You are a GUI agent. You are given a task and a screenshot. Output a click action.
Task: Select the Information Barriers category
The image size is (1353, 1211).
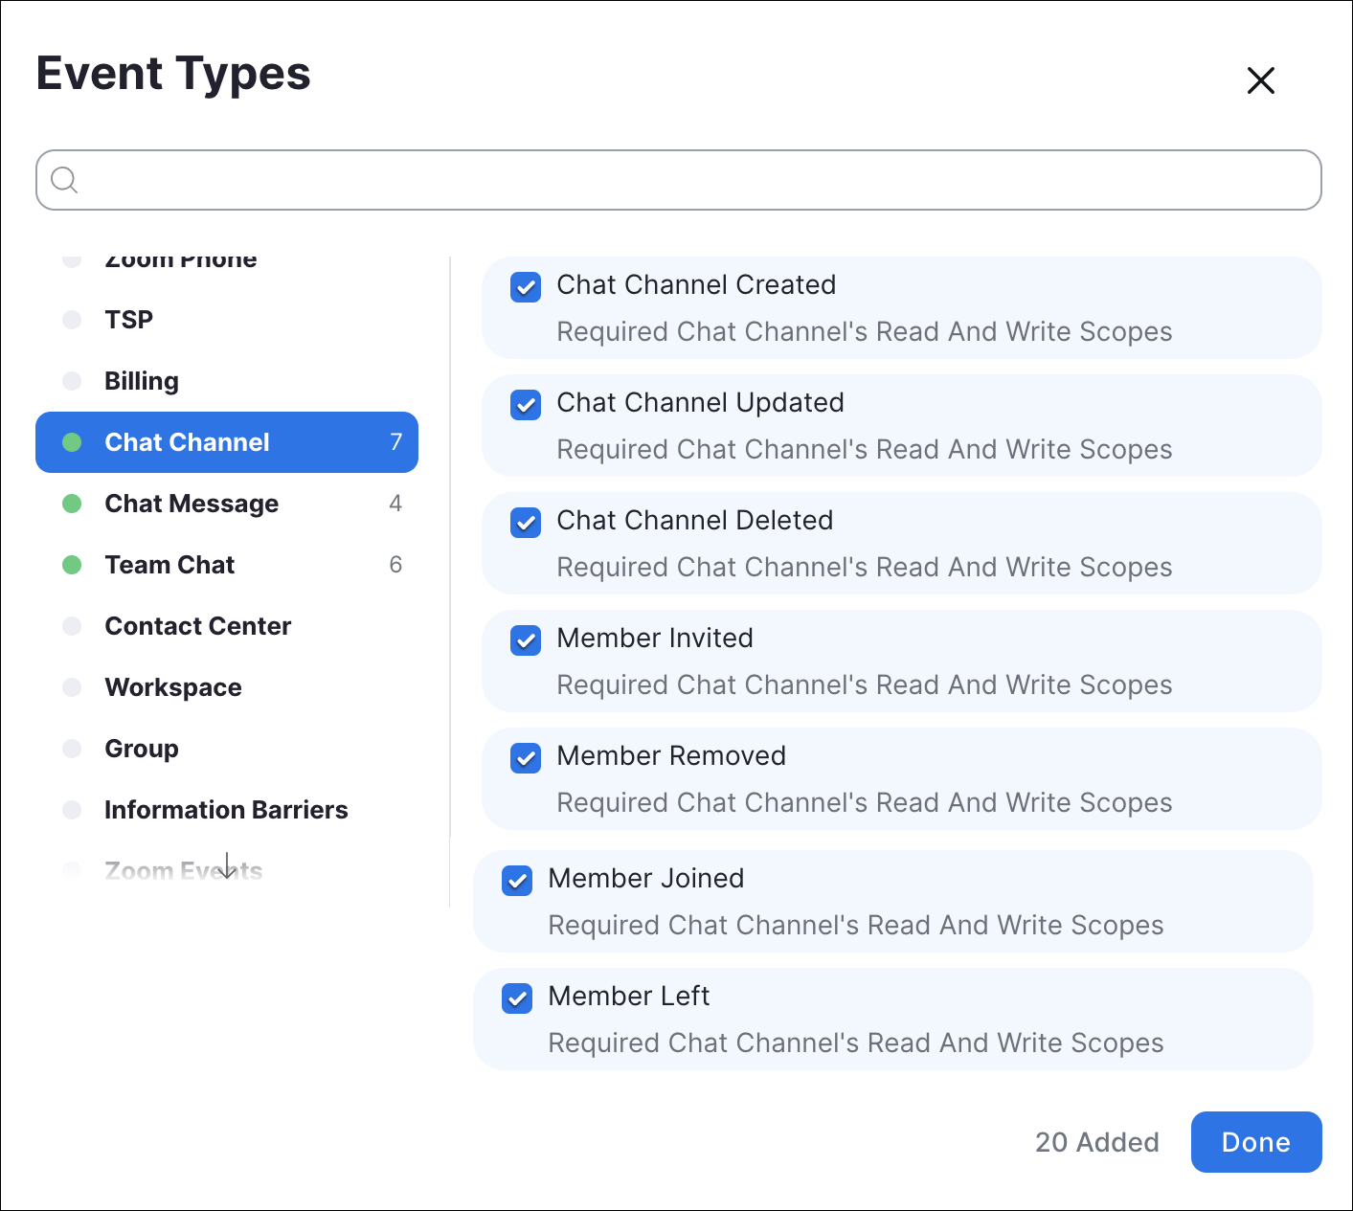(226, 810)
